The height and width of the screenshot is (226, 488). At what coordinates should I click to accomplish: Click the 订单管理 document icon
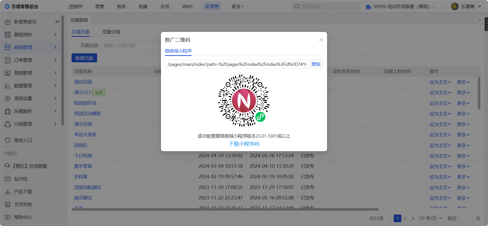pos(8,60)
